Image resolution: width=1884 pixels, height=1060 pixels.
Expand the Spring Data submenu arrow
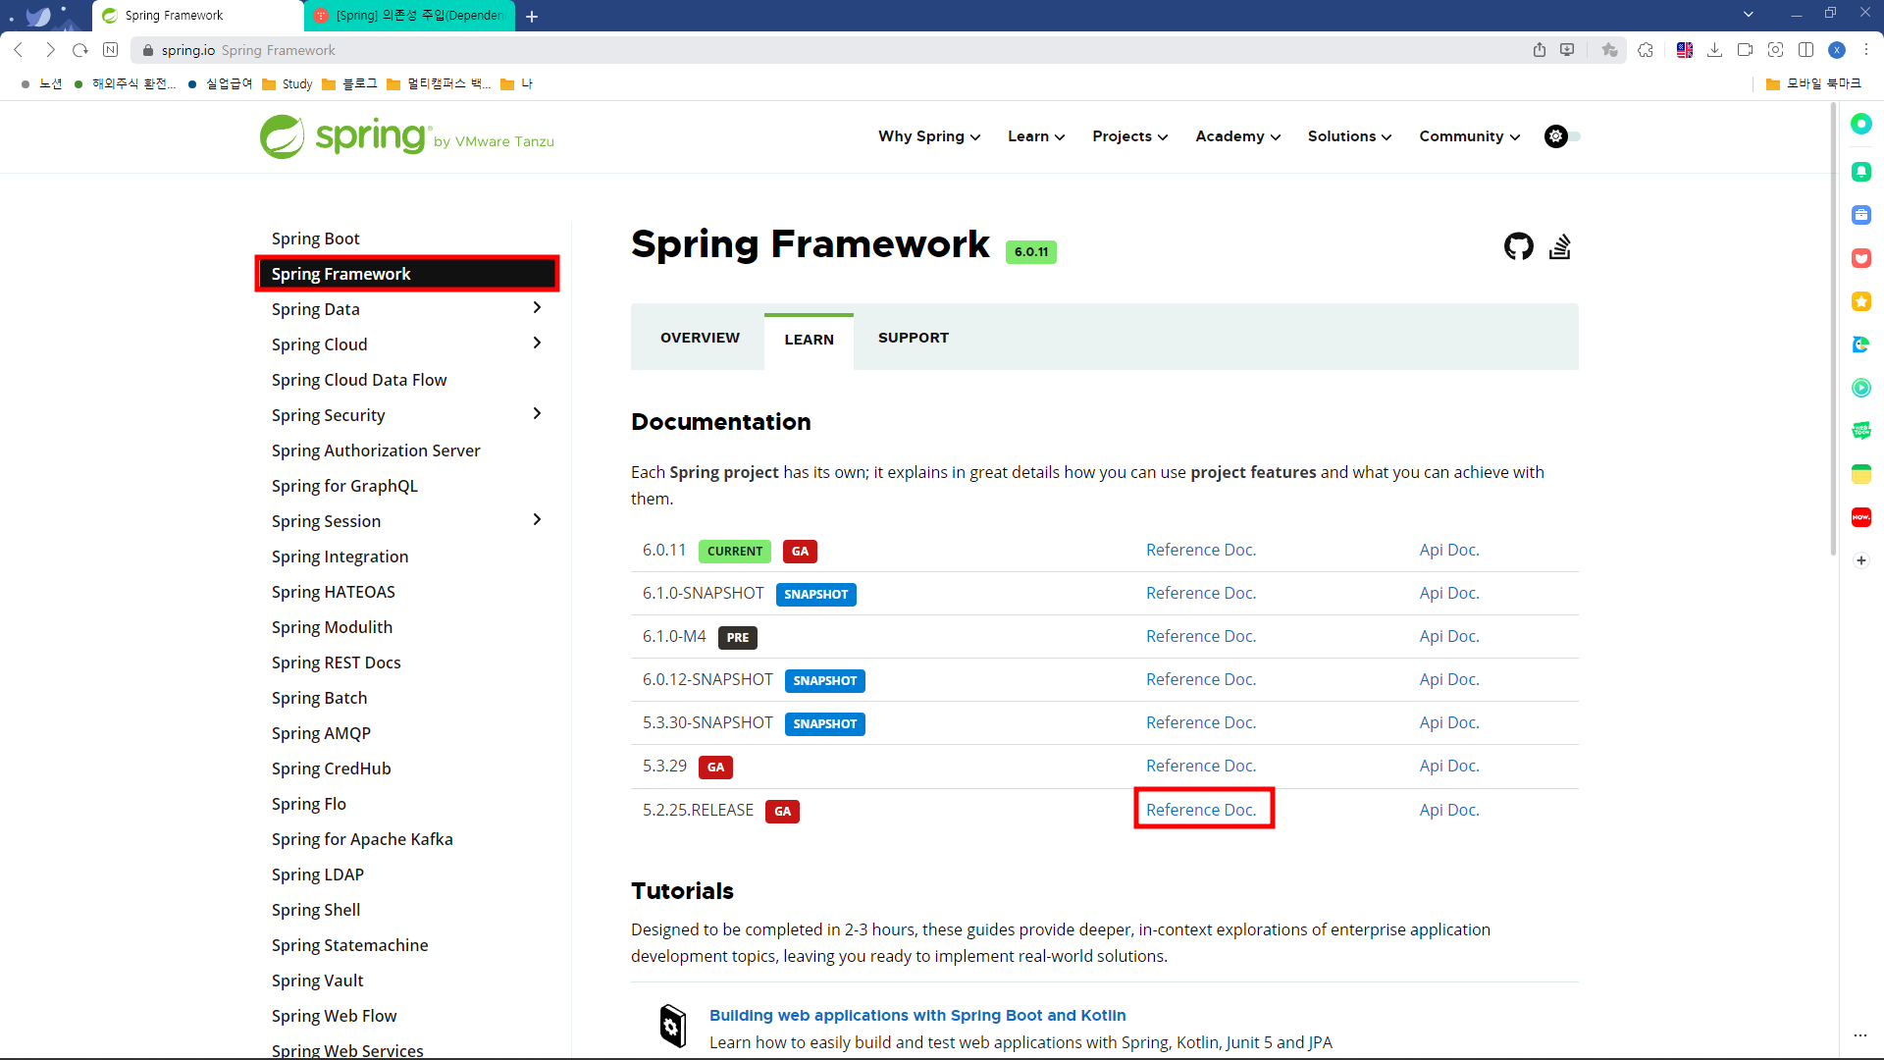(x=537, y=308)
